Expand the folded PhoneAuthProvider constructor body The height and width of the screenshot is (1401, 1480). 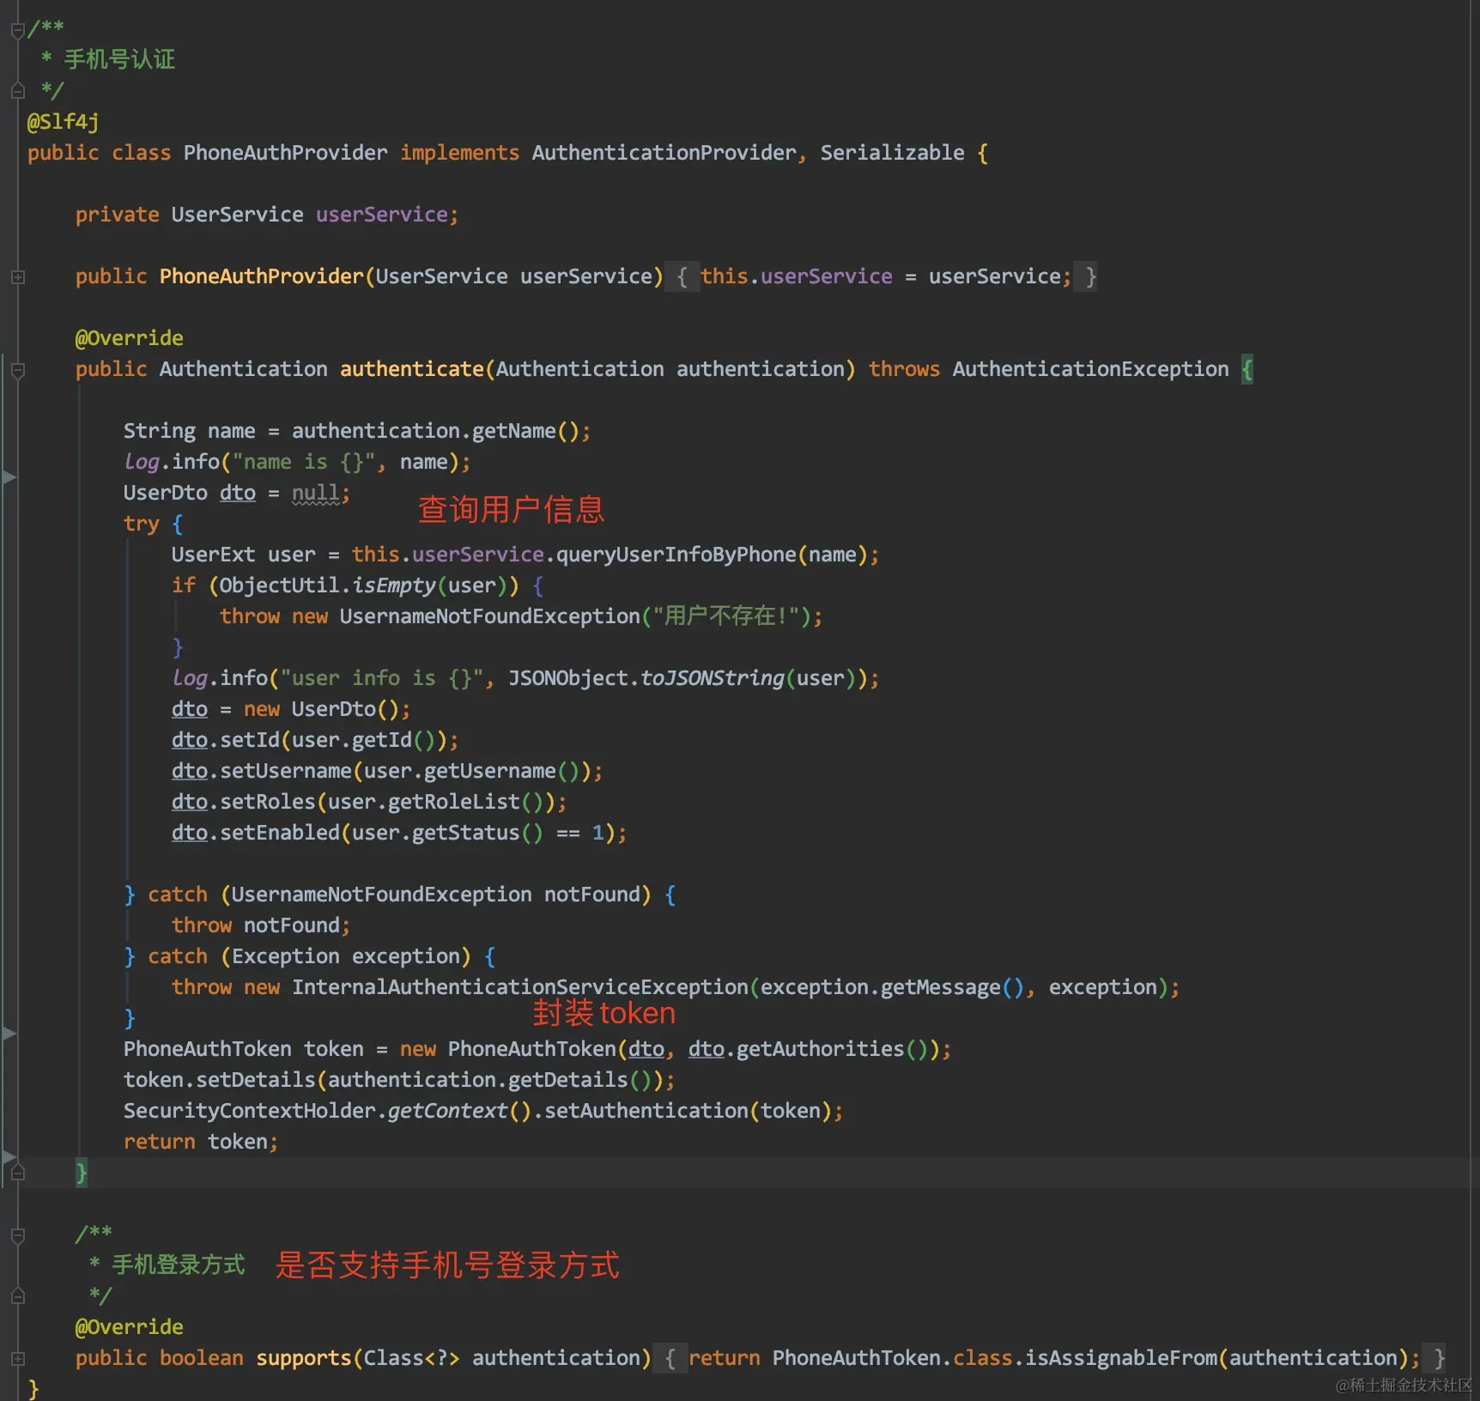[17, 276]
